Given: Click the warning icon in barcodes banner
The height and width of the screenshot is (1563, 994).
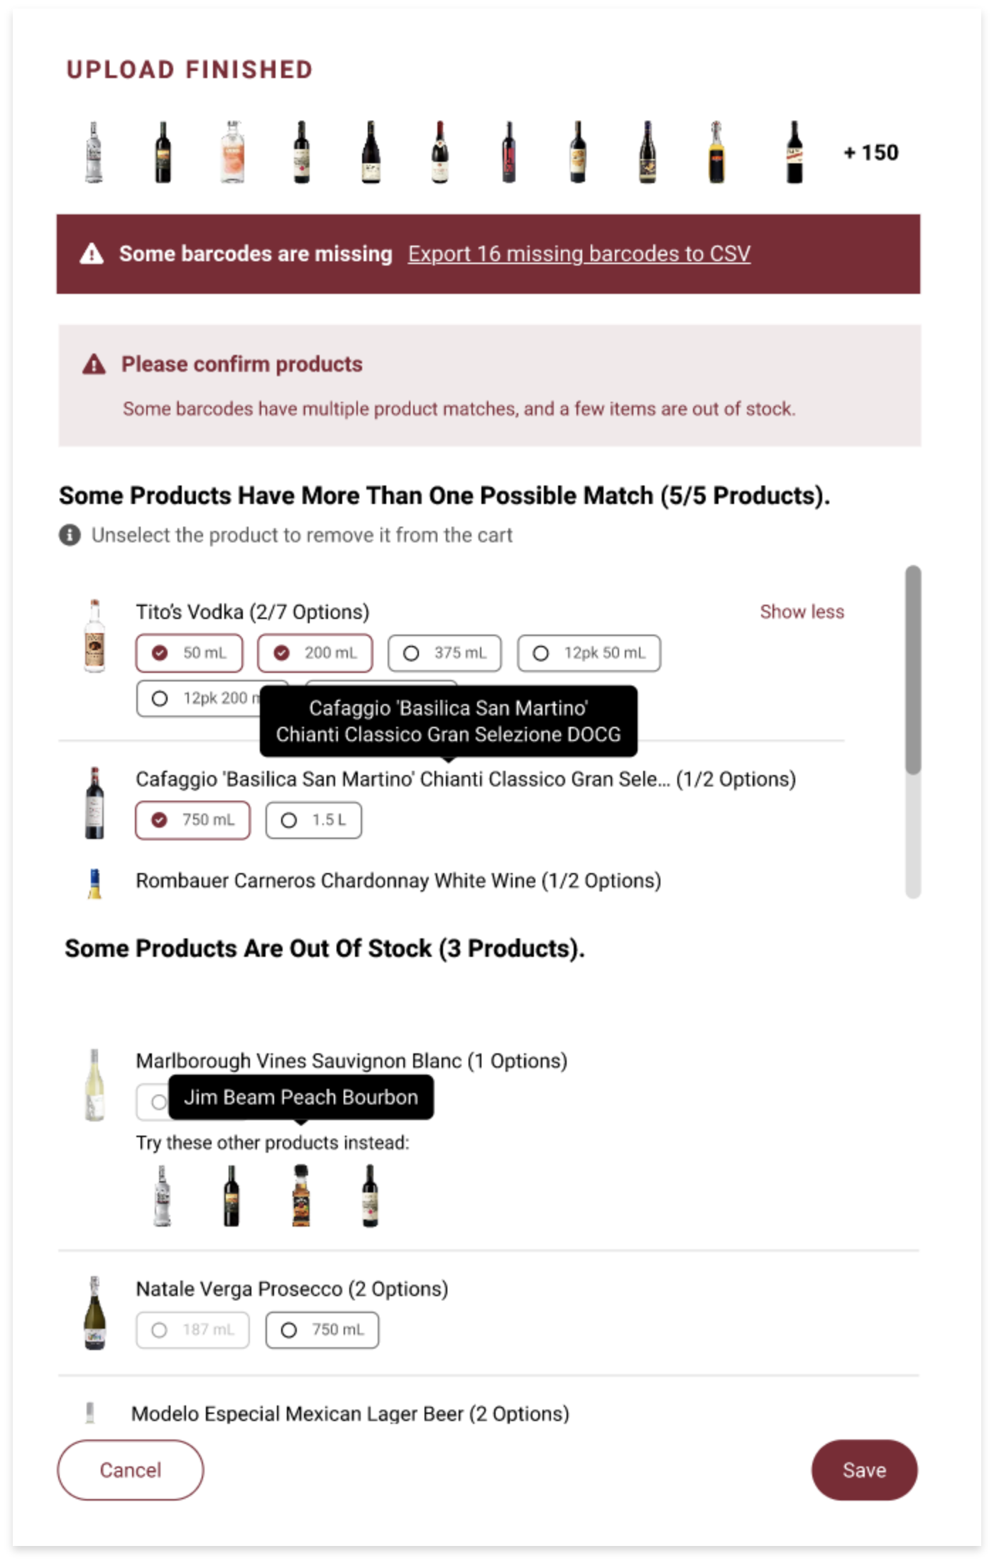Looking at the screenshot, I should [92, 253].
